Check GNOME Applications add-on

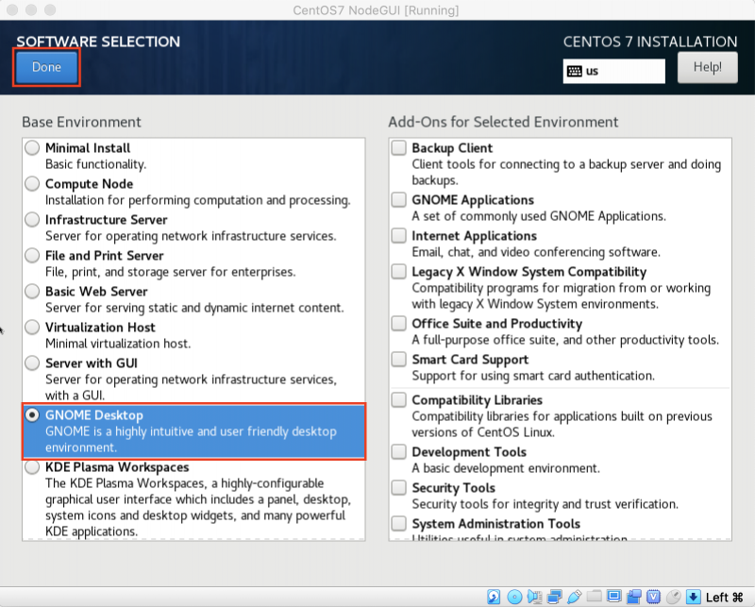(x=398, y=199)
